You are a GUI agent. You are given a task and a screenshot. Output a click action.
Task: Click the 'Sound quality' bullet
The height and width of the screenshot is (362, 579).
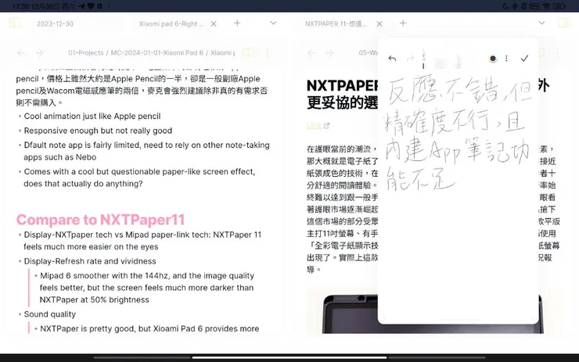pyautogui.click(x=50, y=314)
